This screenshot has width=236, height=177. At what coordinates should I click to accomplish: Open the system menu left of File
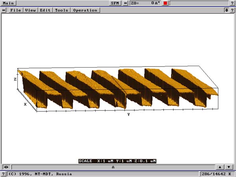point(4,10)
